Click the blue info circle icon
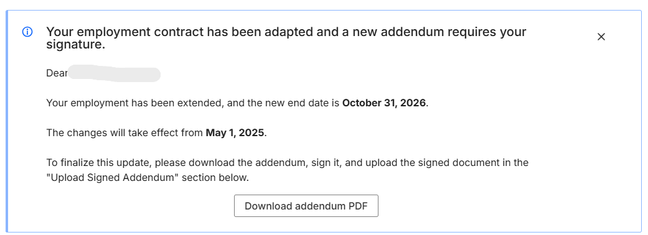 click(27, 32)
